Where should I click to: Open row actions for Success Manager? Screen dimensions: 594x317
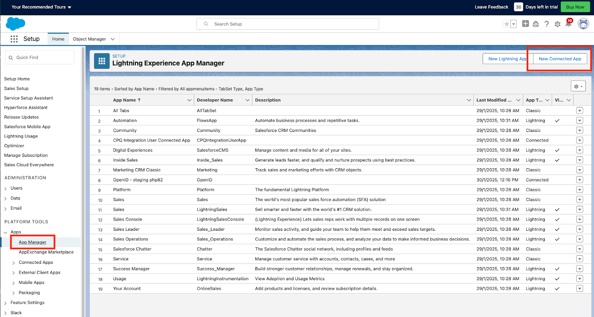point(580,269)
